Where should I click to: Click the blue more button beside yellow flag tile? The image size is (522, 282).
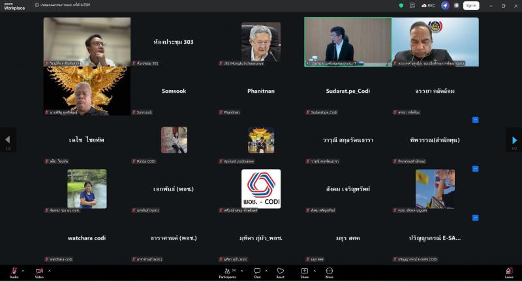476,169
